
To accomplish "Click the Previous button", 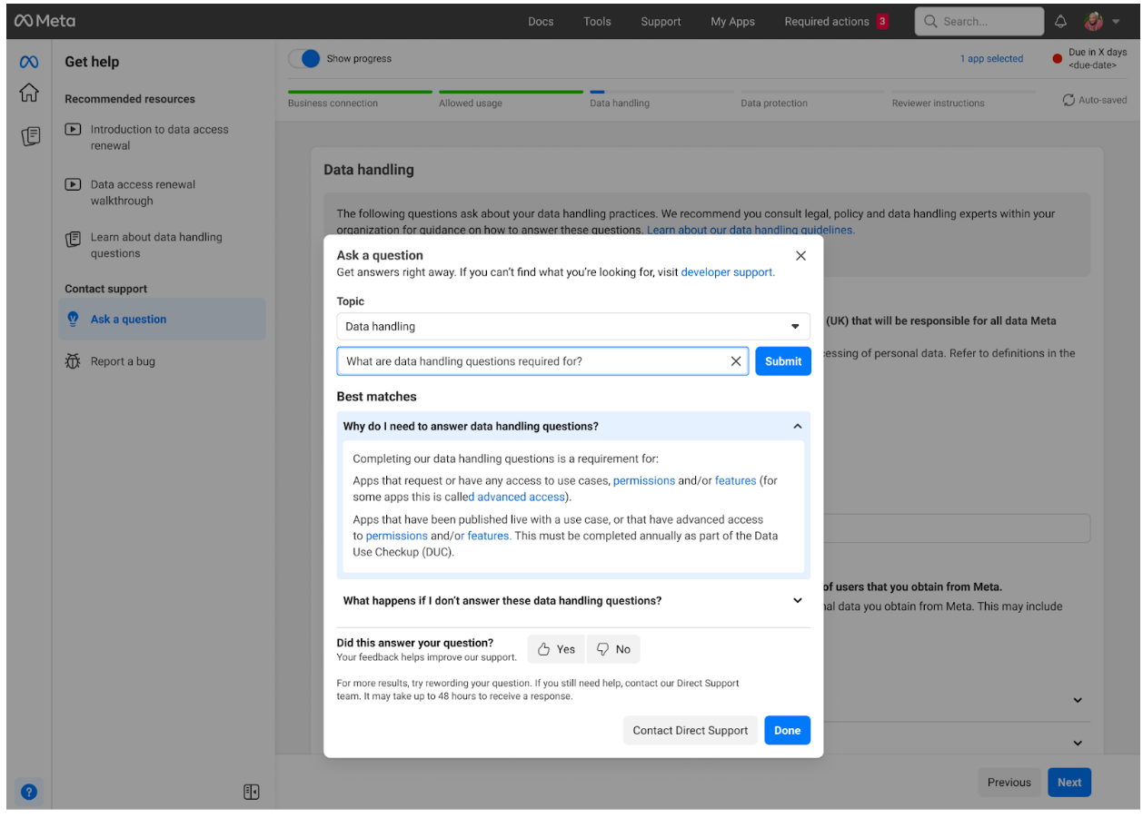I will (1009, 783).
